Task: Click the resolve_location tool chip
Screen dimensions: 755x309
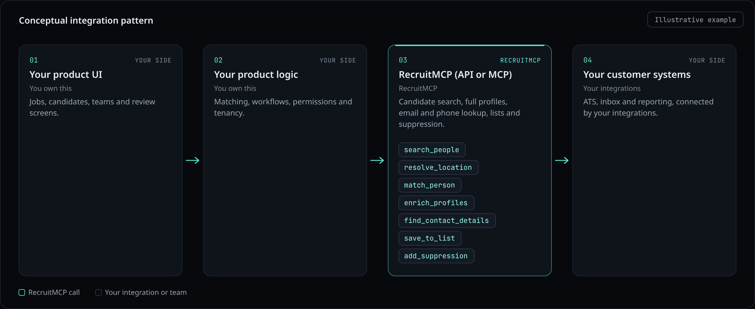Action: pyautogui.click(x=438, y=167)
